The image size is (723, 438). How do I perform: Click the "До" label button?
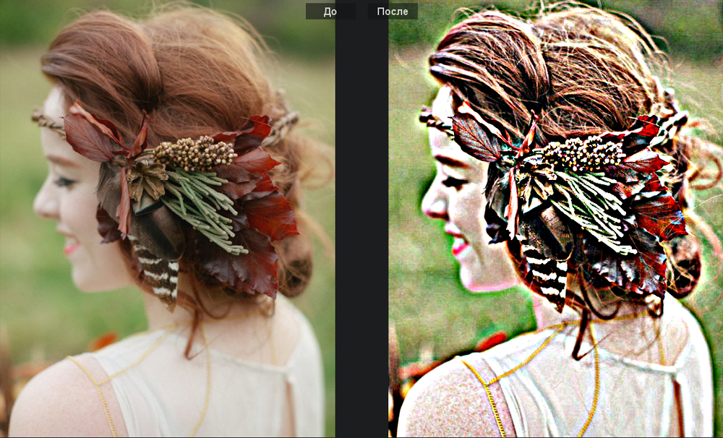[x=330, y=11]
